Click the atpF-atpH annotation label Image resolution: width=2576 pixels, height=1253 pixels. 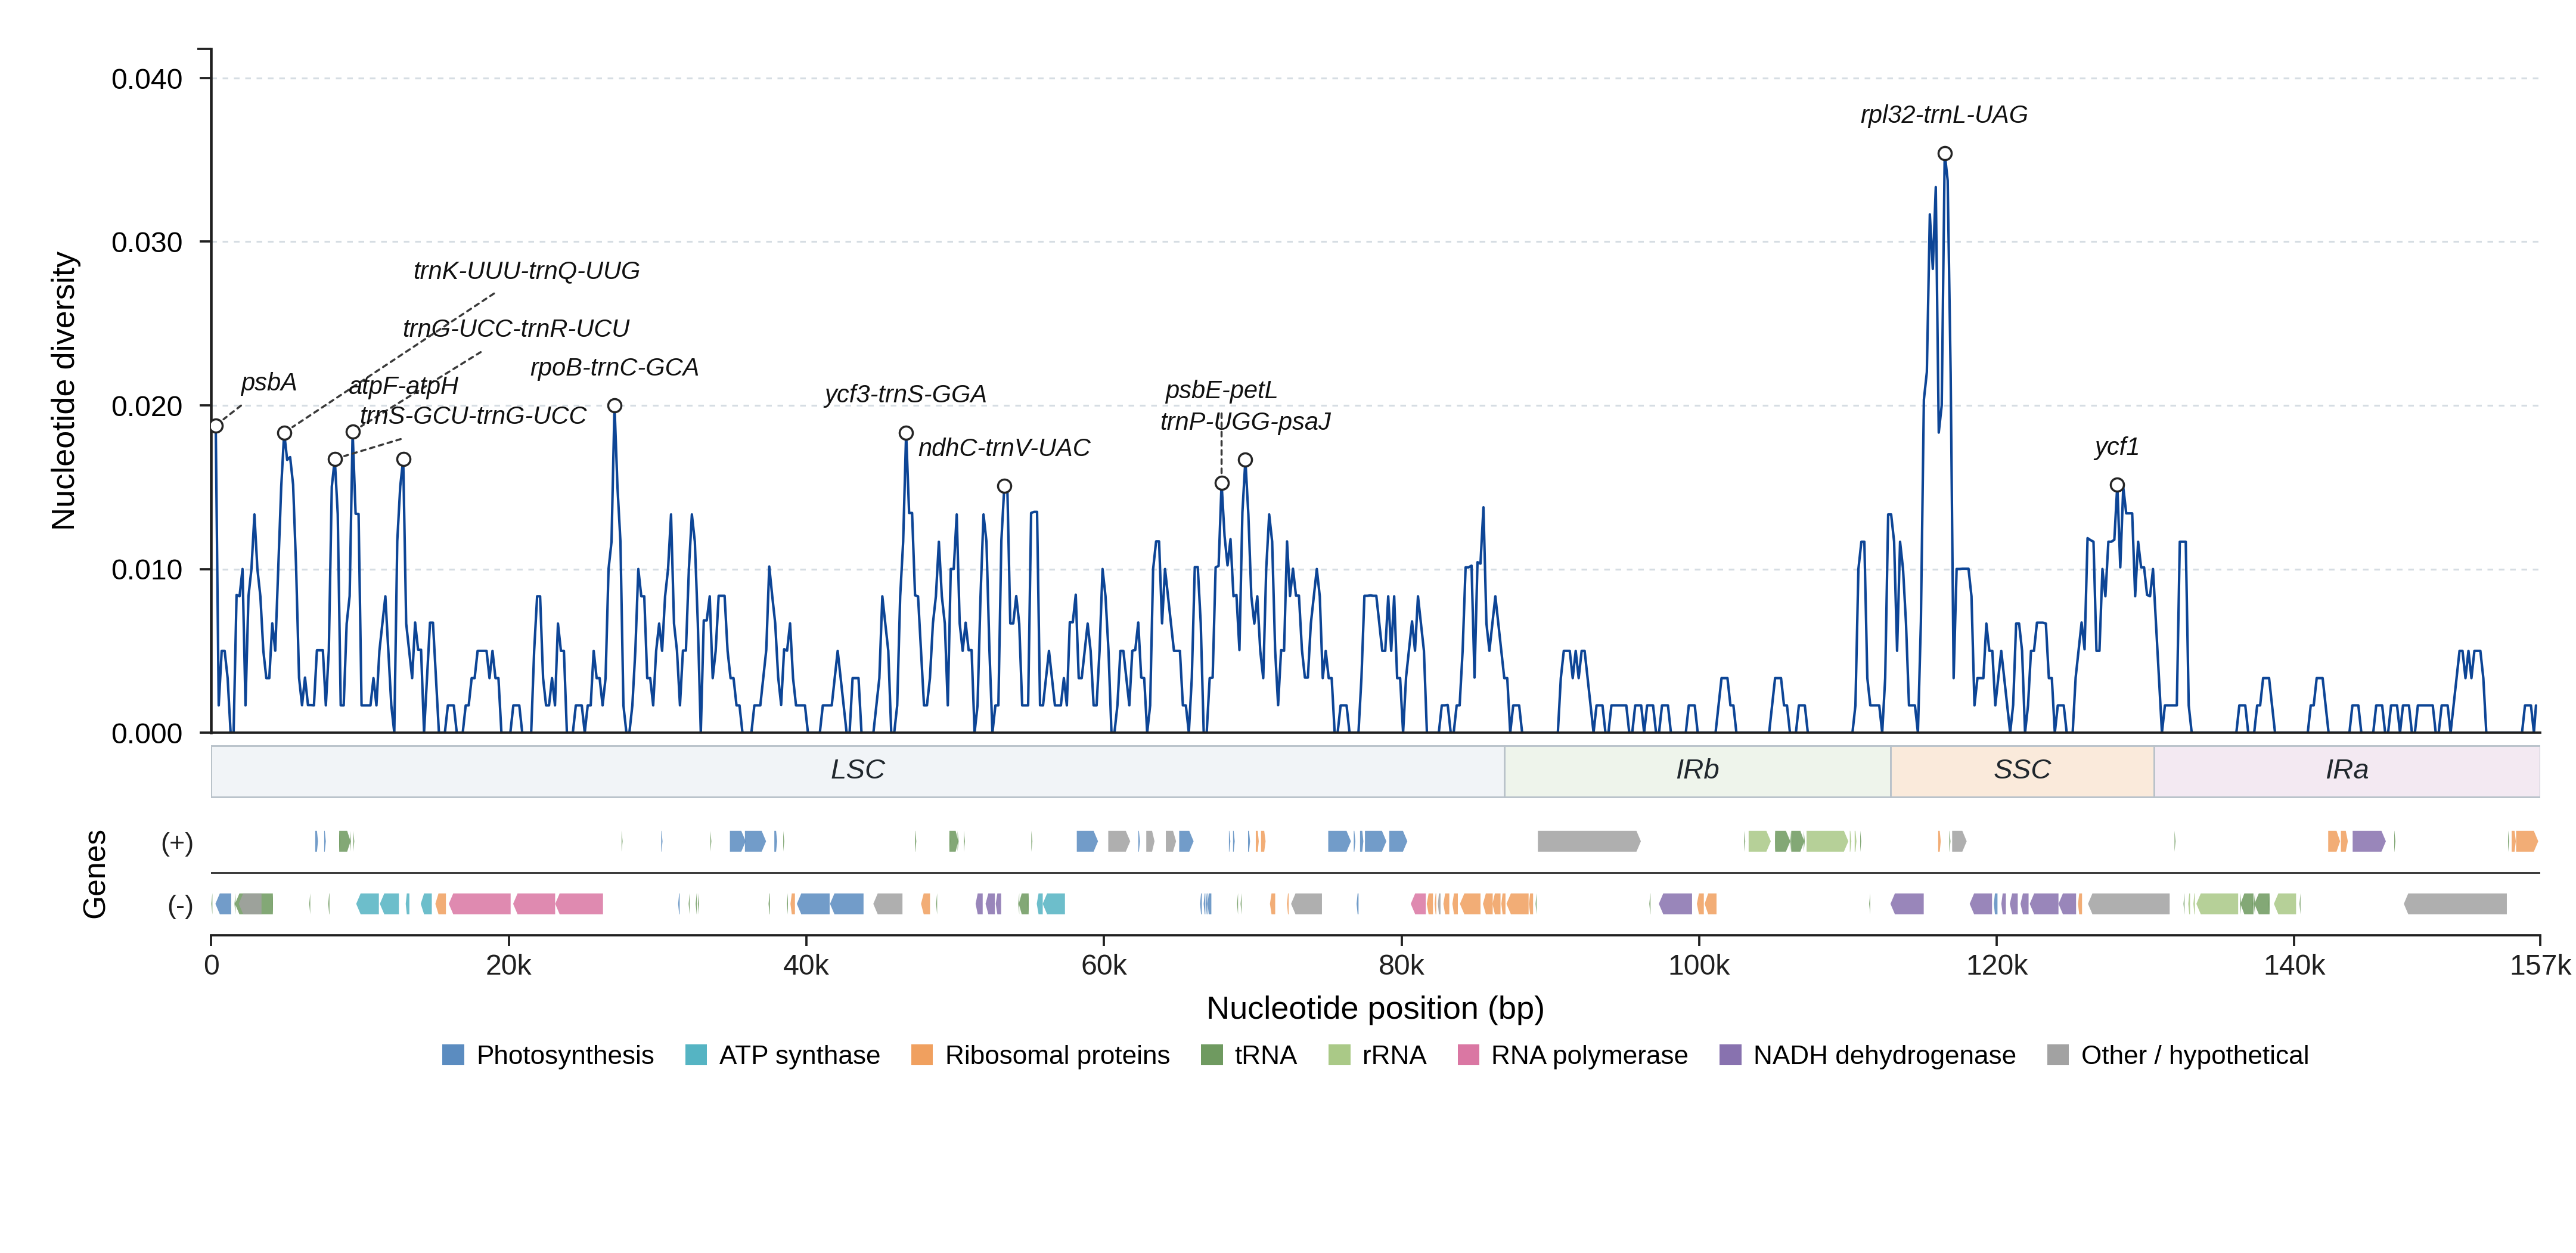point(404,386)
